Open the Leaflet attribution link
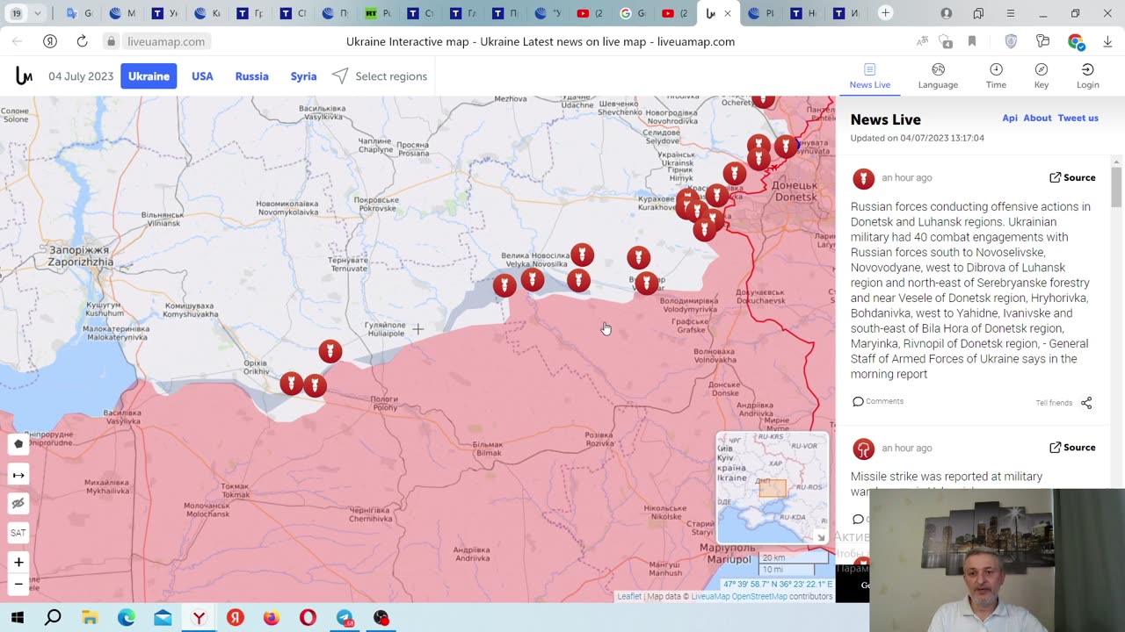 tap(629, 597)
